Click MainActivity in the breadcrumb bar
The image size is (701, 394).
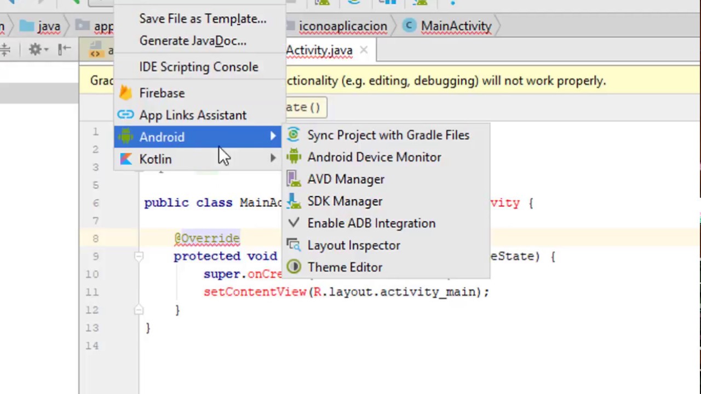456,26
